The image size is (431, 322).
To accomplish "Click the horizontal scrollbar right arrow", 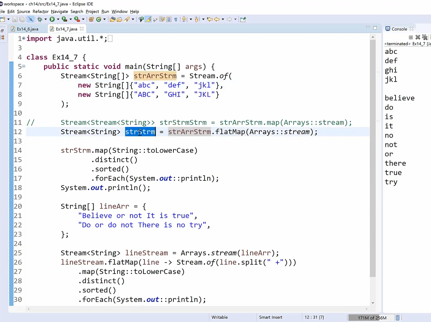I will tap(367, 309).
